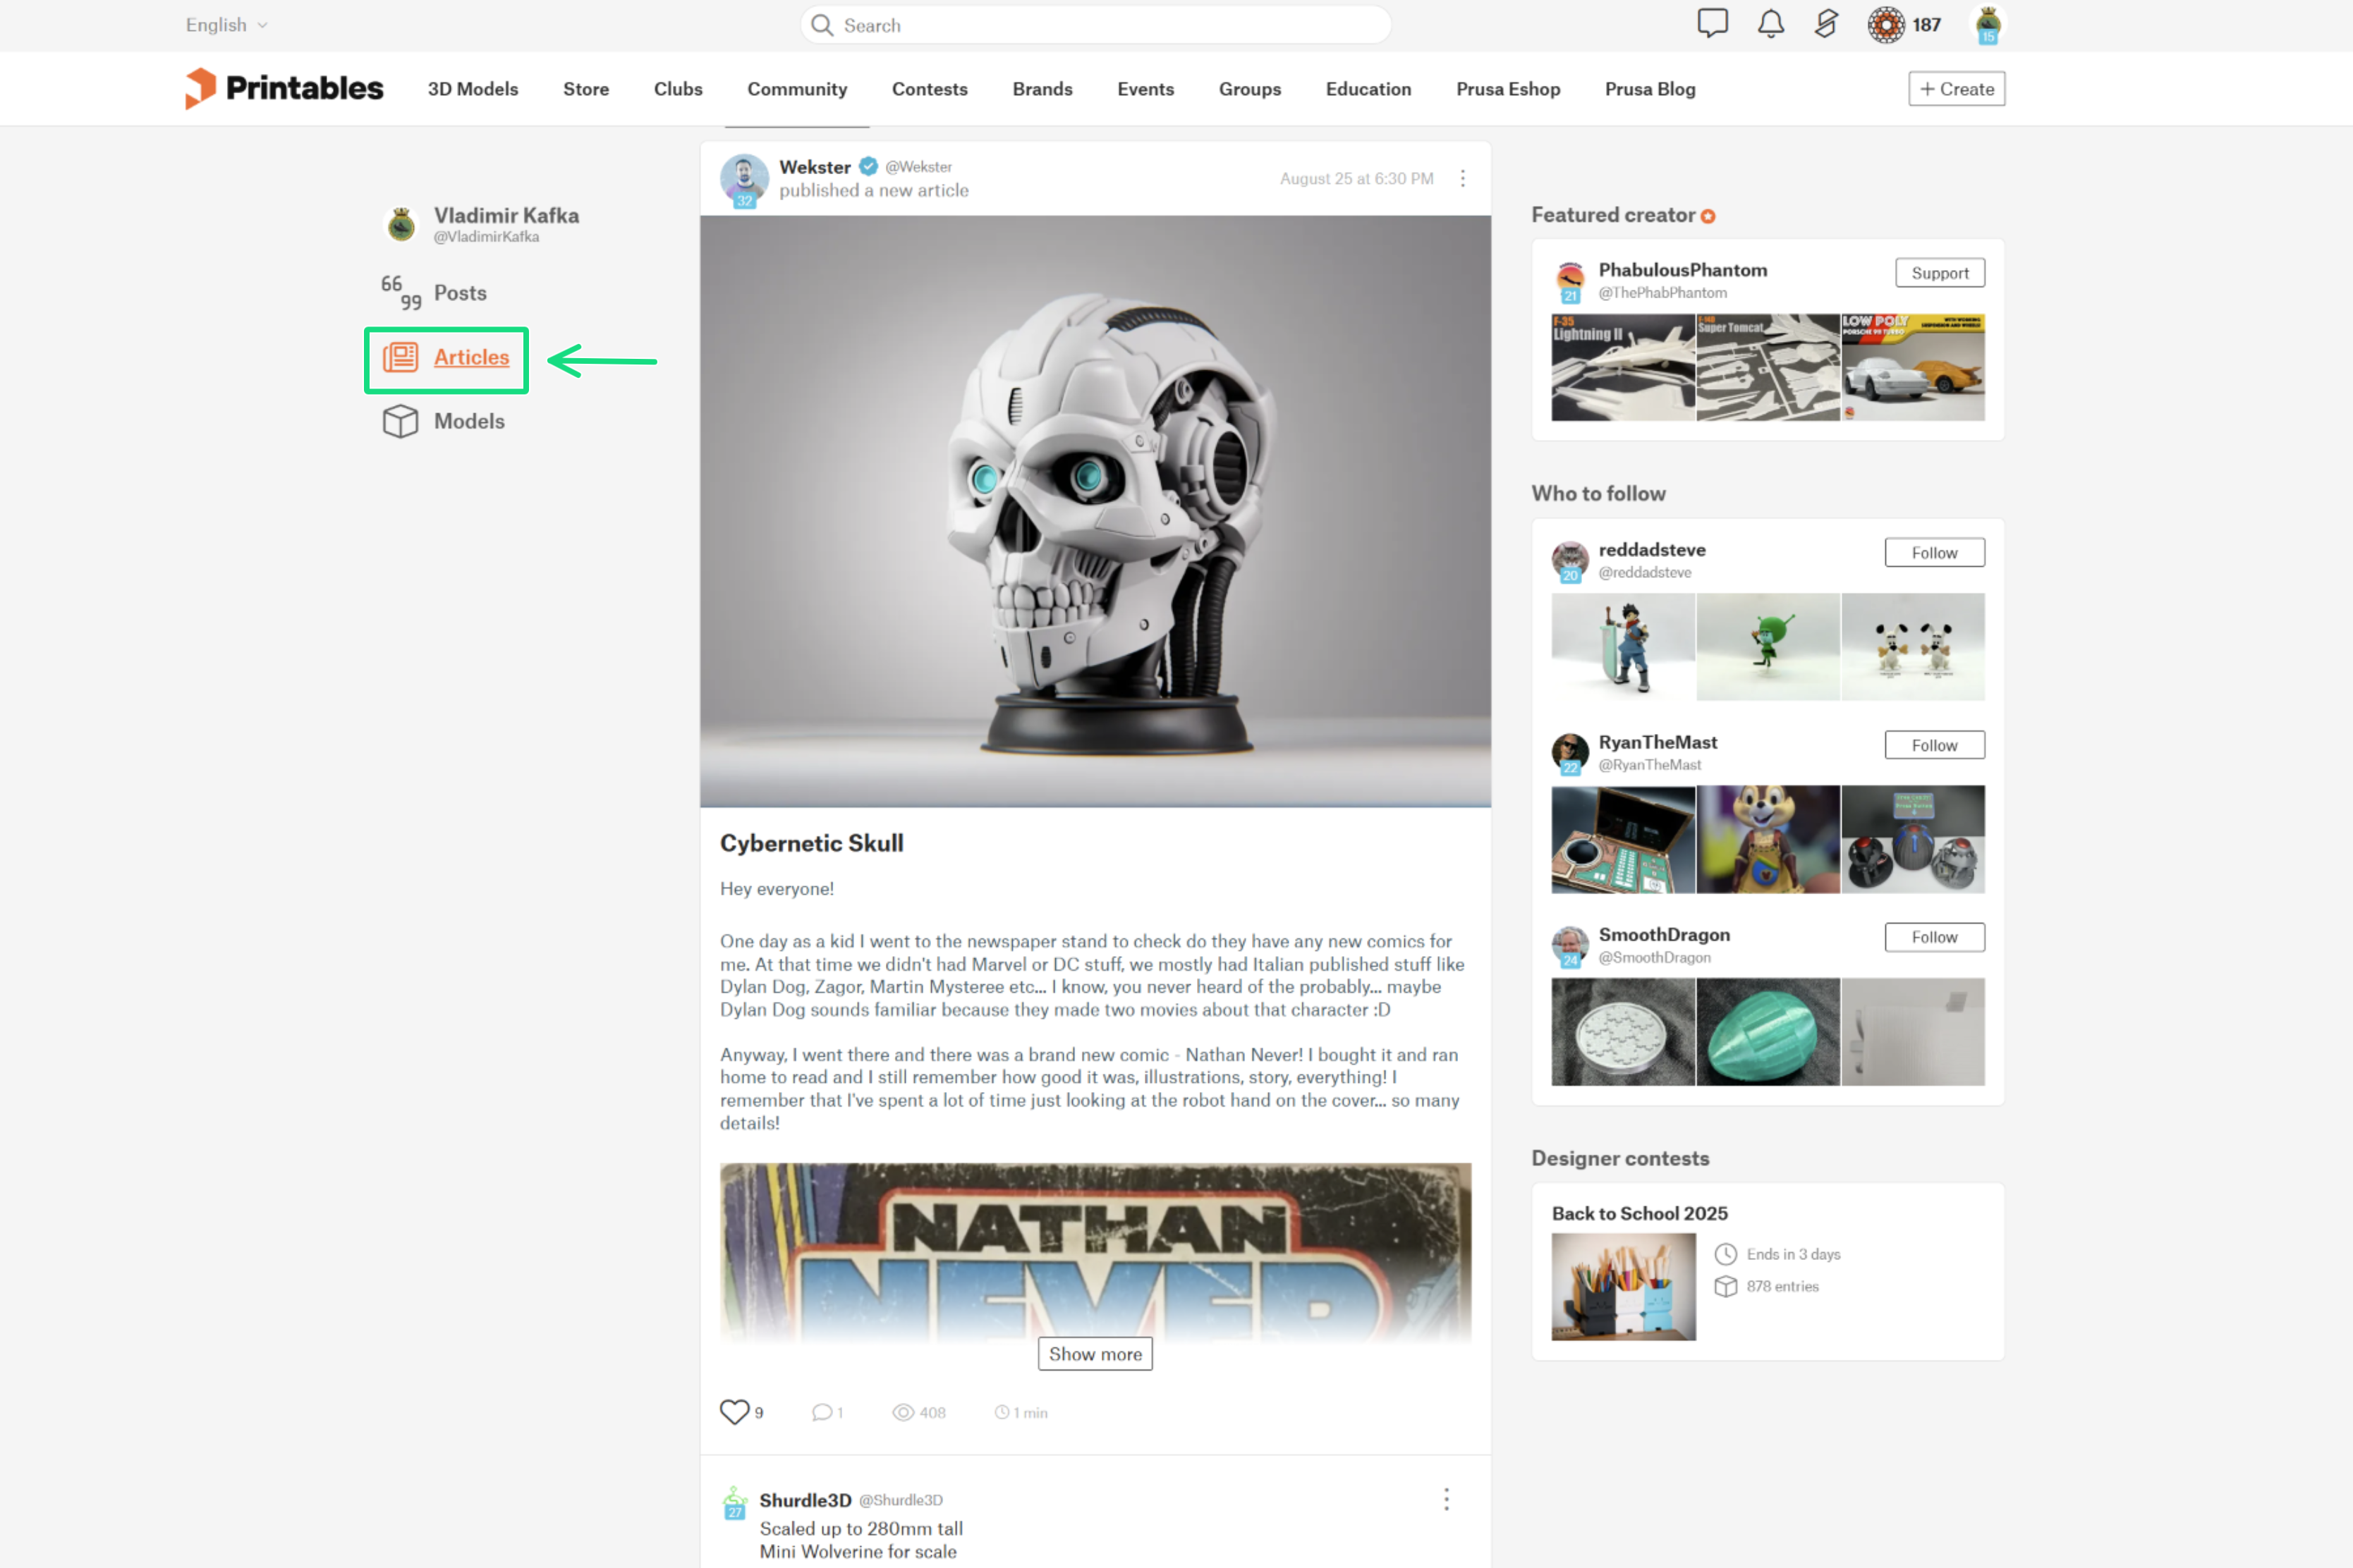2353x1568 pixels.
Task: Click the Printables logo
Action: 284,88
